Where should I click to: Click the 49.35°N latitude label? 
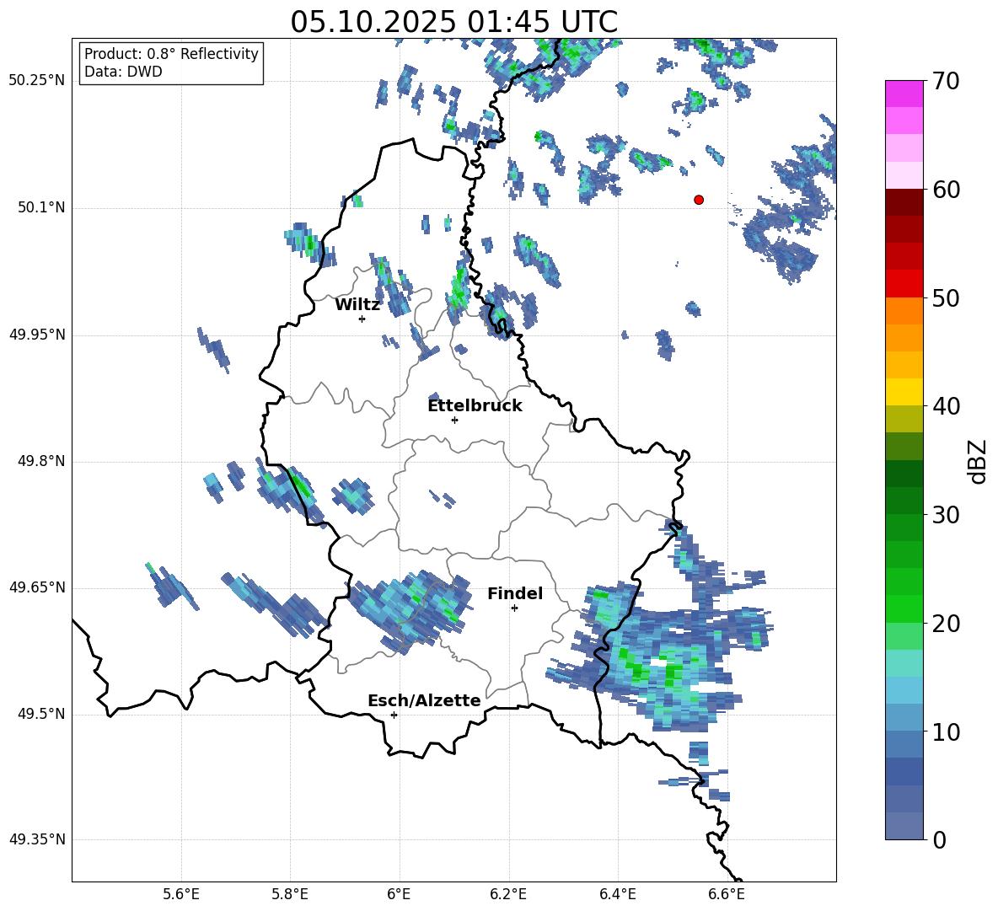point(37,839)
